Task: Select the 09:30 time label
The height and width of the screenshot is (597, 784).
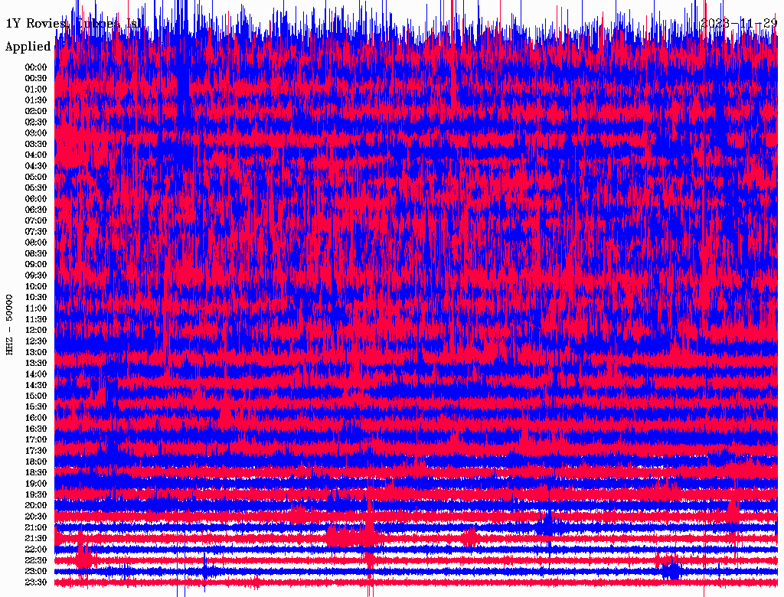Action: pos(36,276)
